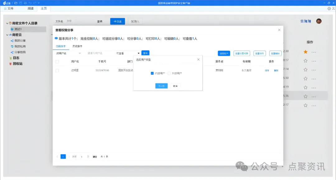Click page 1 in the pagination

[63, 156]
